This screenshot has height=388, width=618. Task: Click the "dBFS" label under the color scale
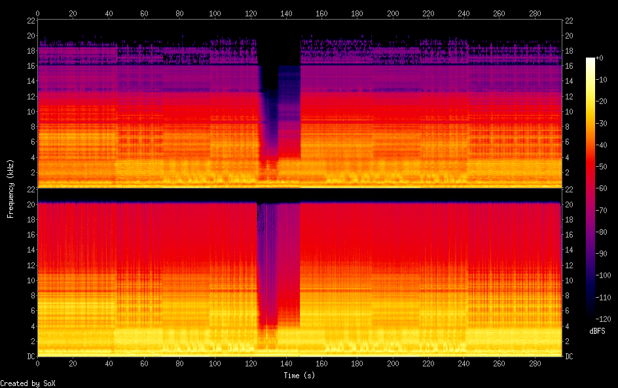coord(597,332)
